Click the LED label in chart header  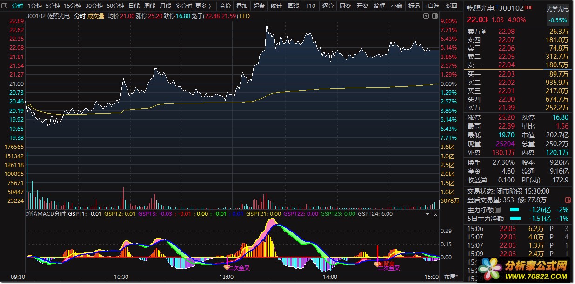[245, 16]
